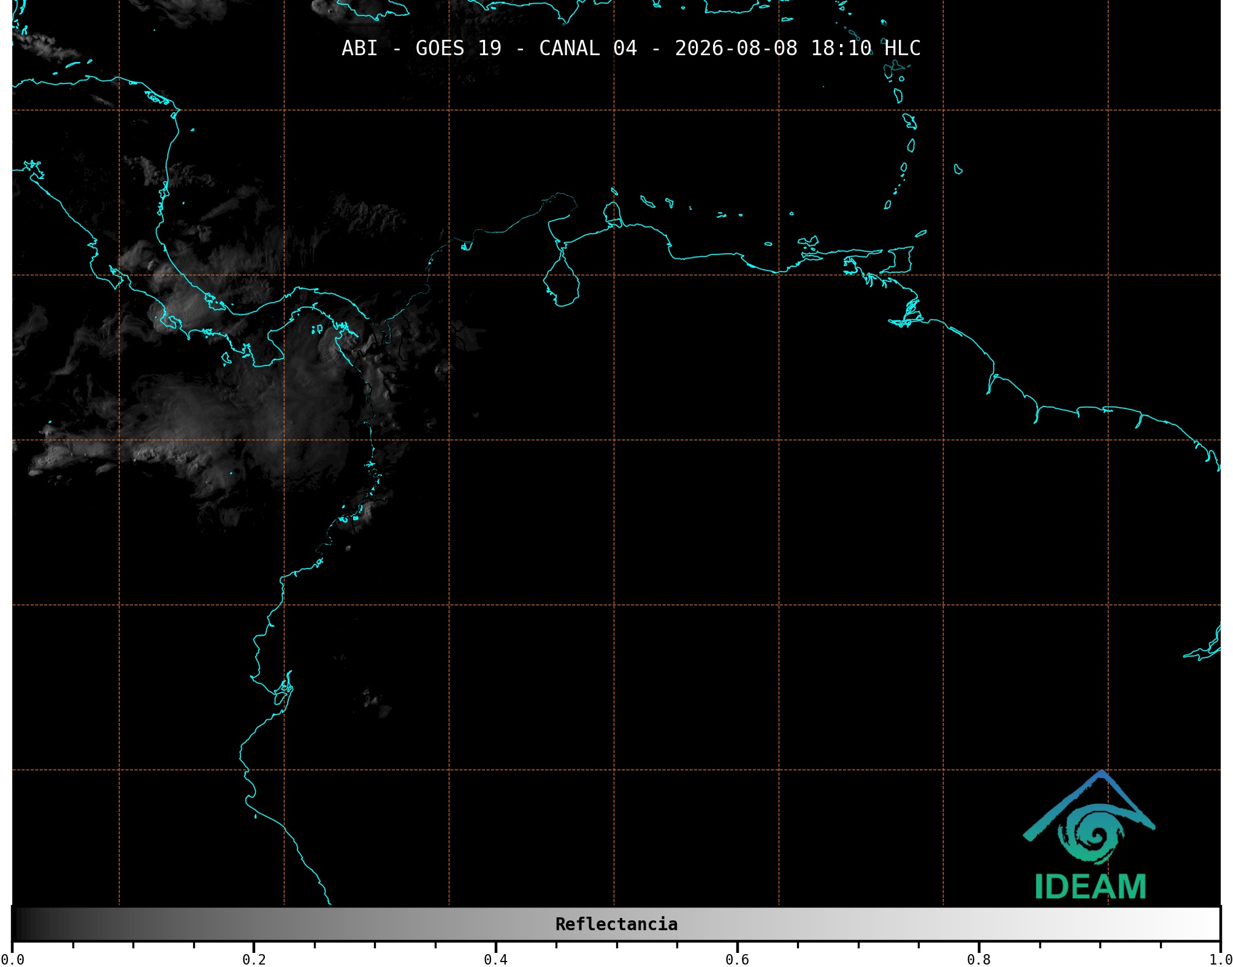The image size is (1233, 967).
Task: Click the IDEAM logo
Action: 1090,835
